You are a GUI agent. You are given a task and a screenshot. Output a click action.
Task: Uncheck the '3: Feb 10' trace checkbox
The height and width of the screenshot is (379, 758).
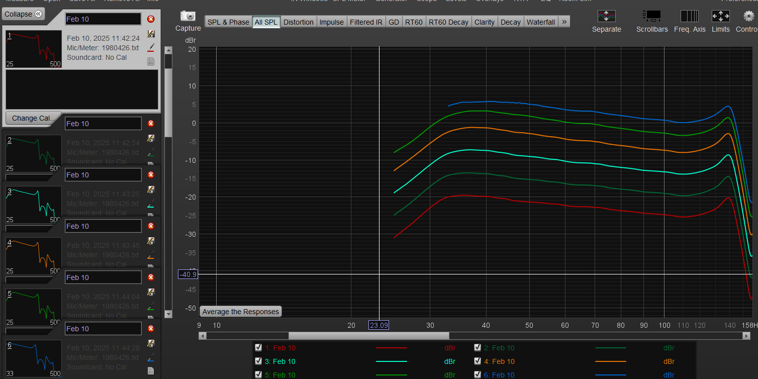point(258,360)
